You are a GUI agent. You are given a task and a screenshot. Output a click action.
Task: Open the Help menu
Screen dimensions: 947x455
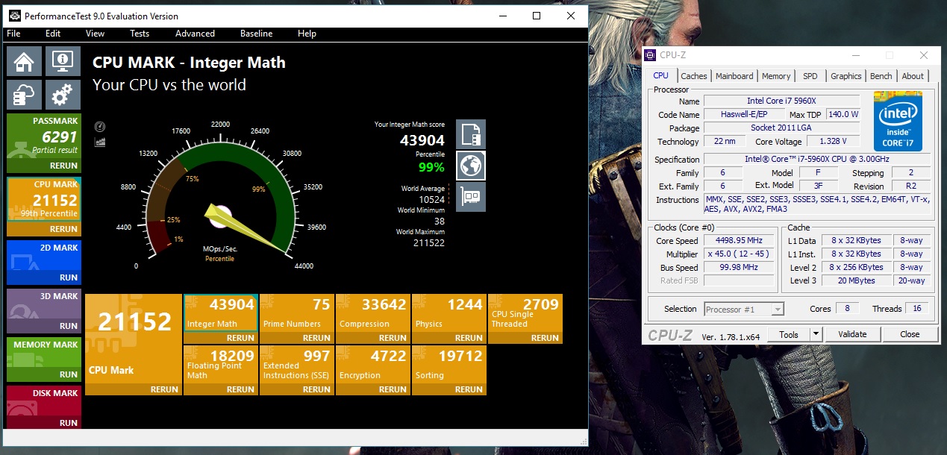(307, 34)
